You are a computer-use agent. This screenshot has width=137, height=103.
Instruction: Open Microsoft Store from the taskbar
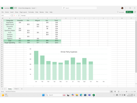[x=85, y=95]
